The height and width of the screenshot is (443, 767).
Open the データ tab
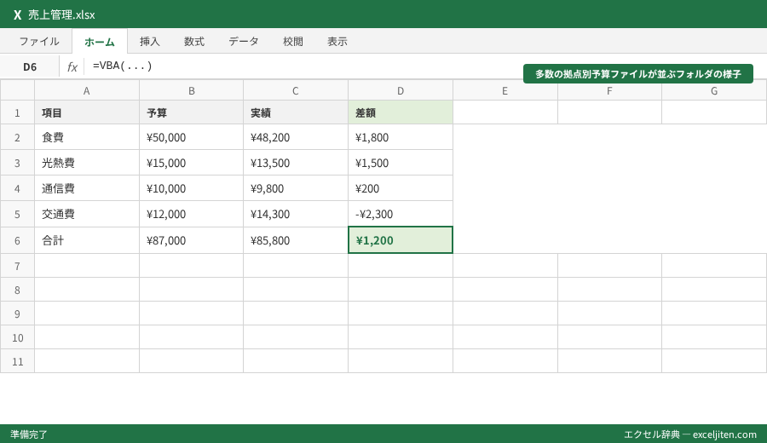coord(244,42)
